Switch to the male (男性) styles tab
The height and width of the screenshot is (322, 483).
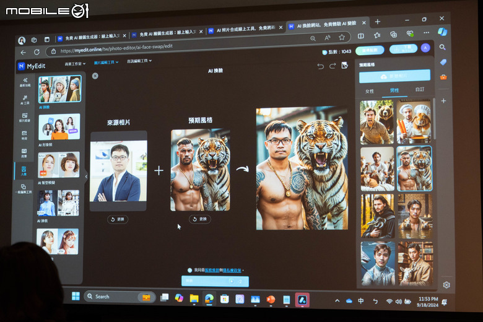coord(394,90)
